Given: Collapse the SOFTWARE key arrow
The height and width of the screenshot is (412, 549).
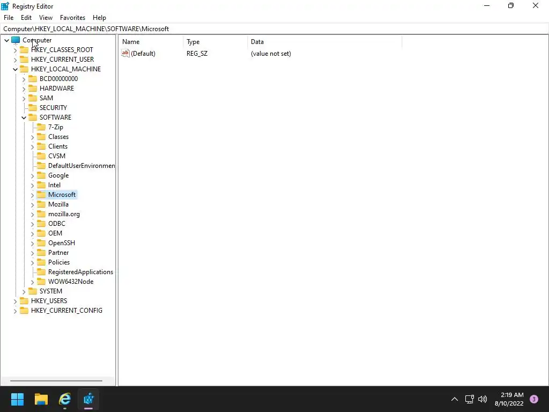Looking at the screenshot, I should click(24, 117).
